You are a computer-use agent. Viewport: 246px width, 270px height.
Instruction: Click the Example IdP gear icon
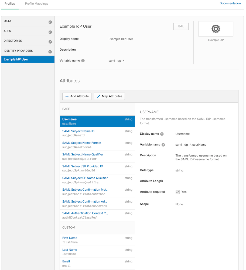216,29
